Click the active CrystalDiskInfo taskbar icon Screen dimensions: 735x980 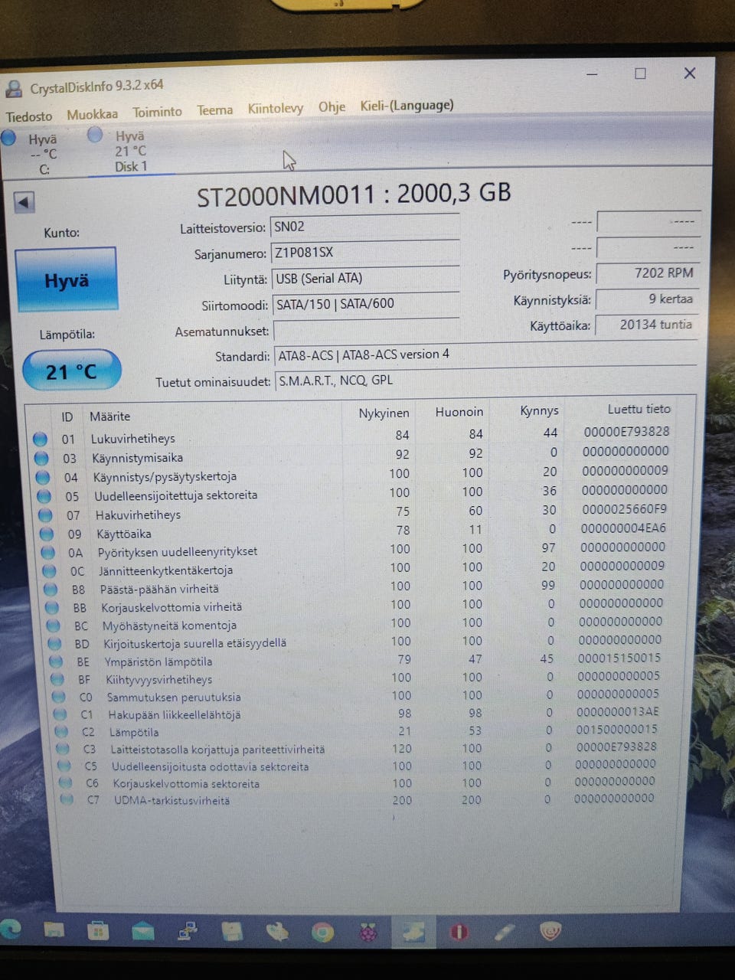(413, 933)
